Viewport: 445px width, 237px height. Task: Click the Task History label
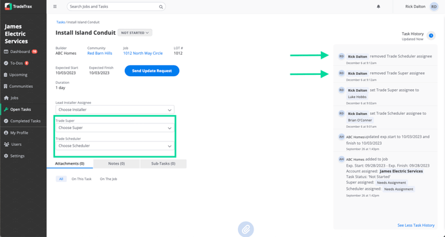click(x=413, y=34)
